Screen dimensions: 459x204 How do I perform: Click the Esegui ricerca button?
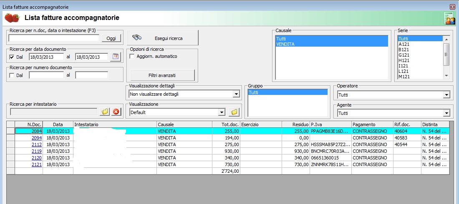(162, 38)
